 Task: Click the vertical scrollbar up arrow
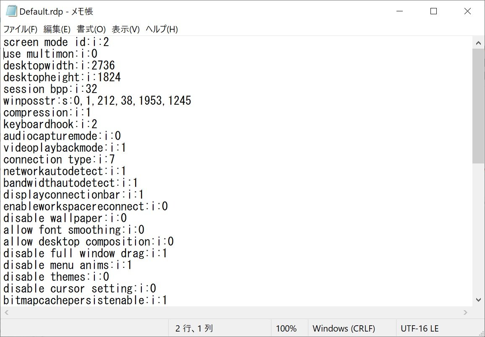click(x=478, y=43)
